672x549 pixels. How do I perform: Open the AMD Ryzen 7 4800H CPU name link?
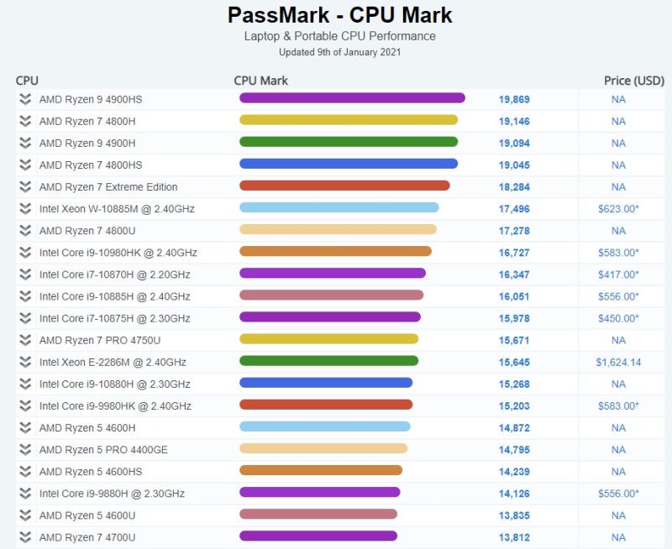87,121
